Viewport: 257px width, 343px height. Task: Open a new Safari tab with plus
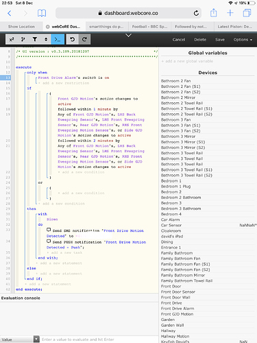point(230,13)
